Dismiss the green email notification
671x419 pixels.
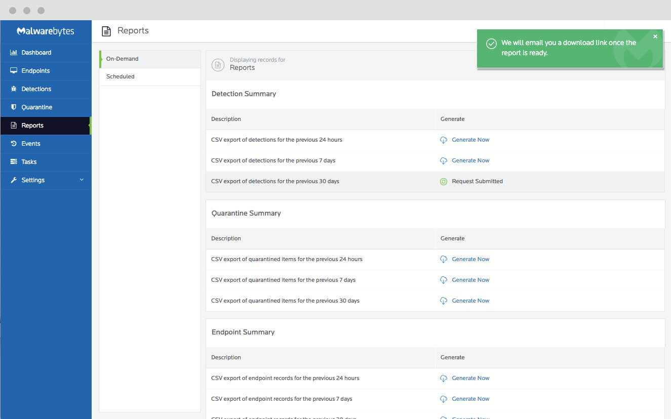click(655, 36)
